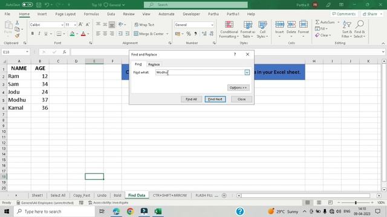The width and height of the screenshot is (387, 217).
Task: Open Format as Table
Action: pyautogui.click(x=248, y=30)
